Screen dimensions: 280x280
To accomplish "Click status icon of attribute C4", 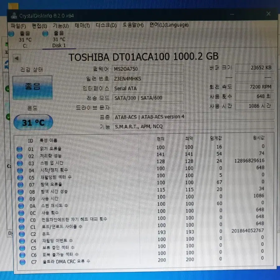I will point(22,241).
